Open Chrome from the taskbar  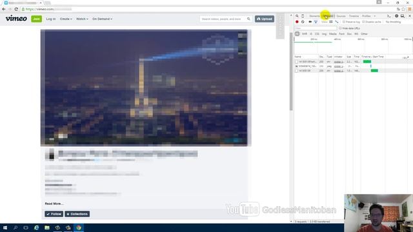click(79, 227)
